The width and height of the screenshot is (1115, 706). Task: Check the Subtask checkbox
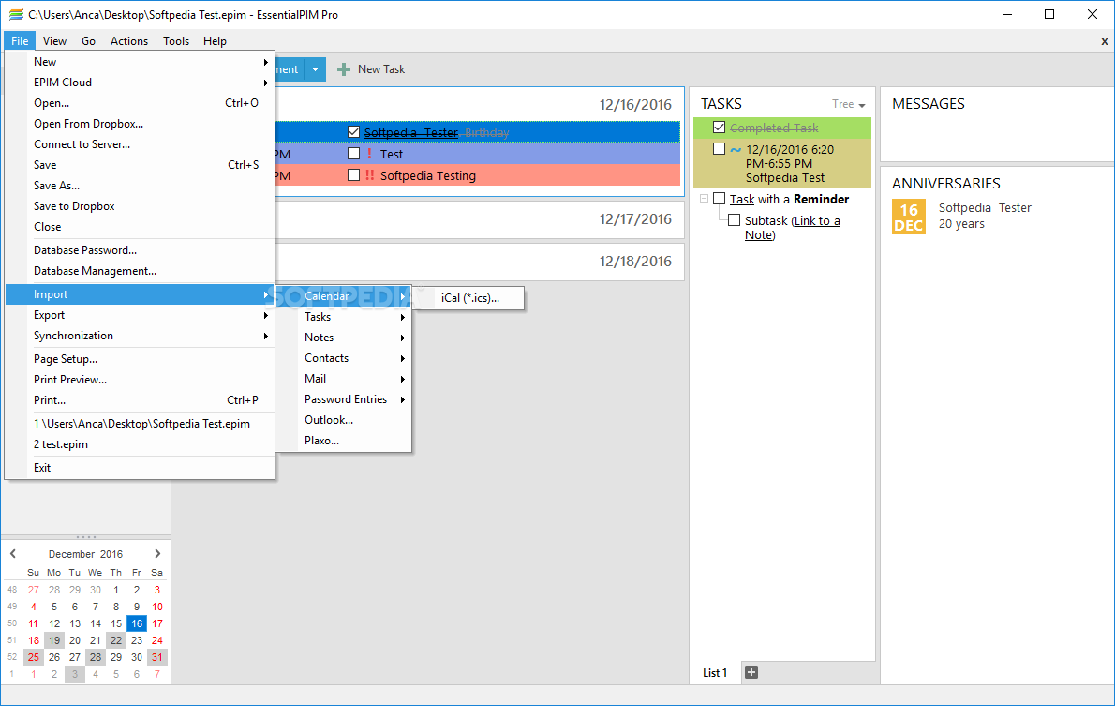(734, 220)
